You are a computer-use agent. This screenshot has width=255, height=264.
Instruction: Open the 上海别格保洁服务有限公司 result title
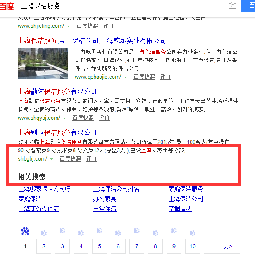click(57, 132)
